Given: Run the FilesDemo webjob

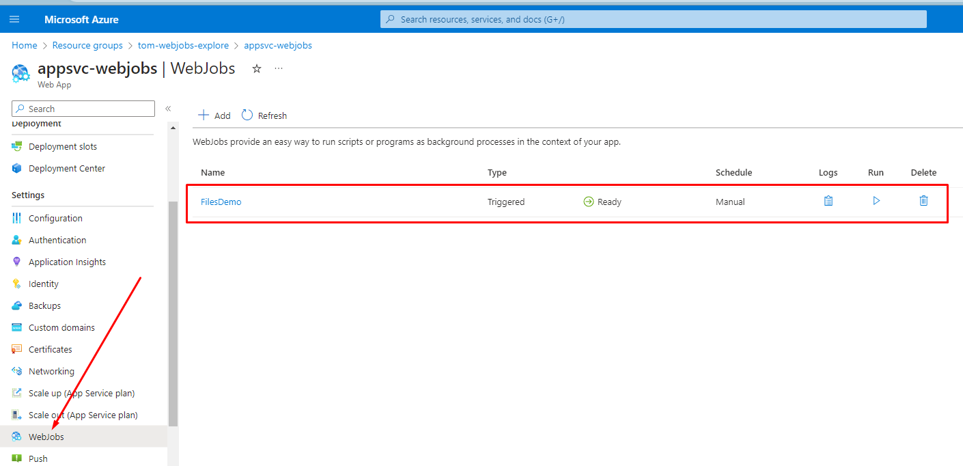Looking at the screenshot, I should pos(876,201).
